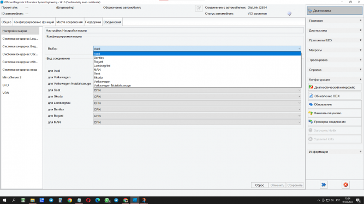Image resolution: width=364 pixels, height=204 pixels.
Task: Select Система концерна: Car... item
Action: [20, 54]
